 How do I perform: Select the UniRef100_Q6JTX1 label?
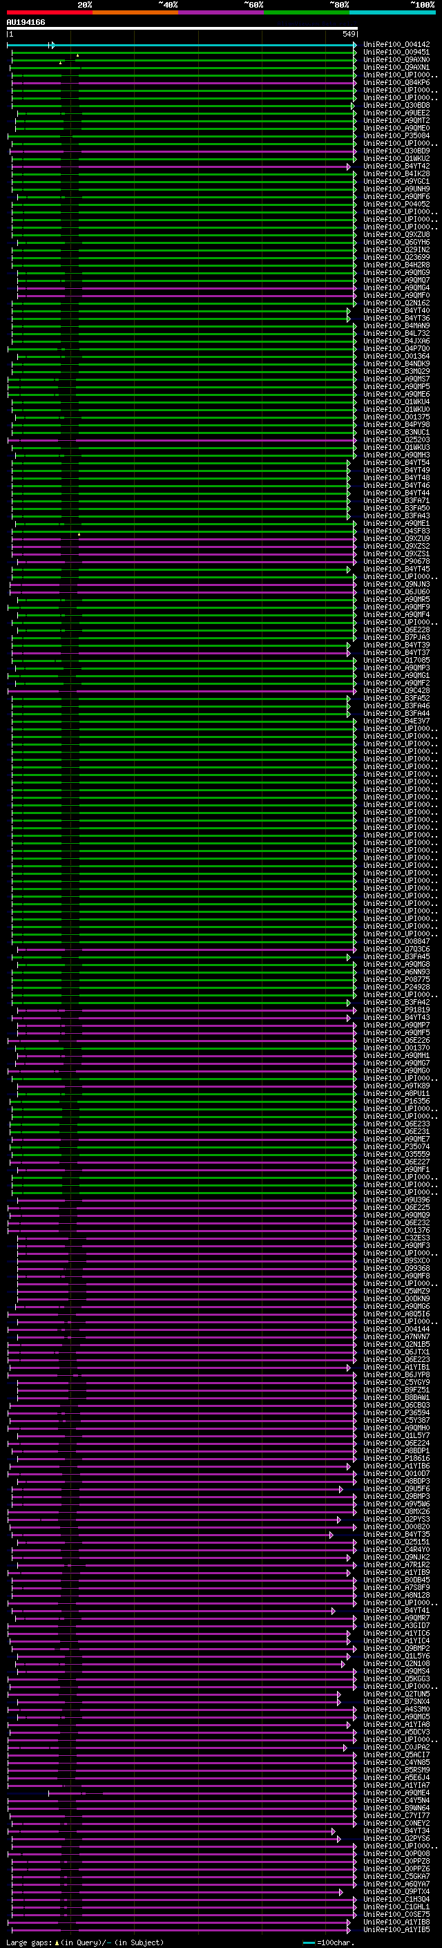pyautogui.click(x=396, y=1352)
